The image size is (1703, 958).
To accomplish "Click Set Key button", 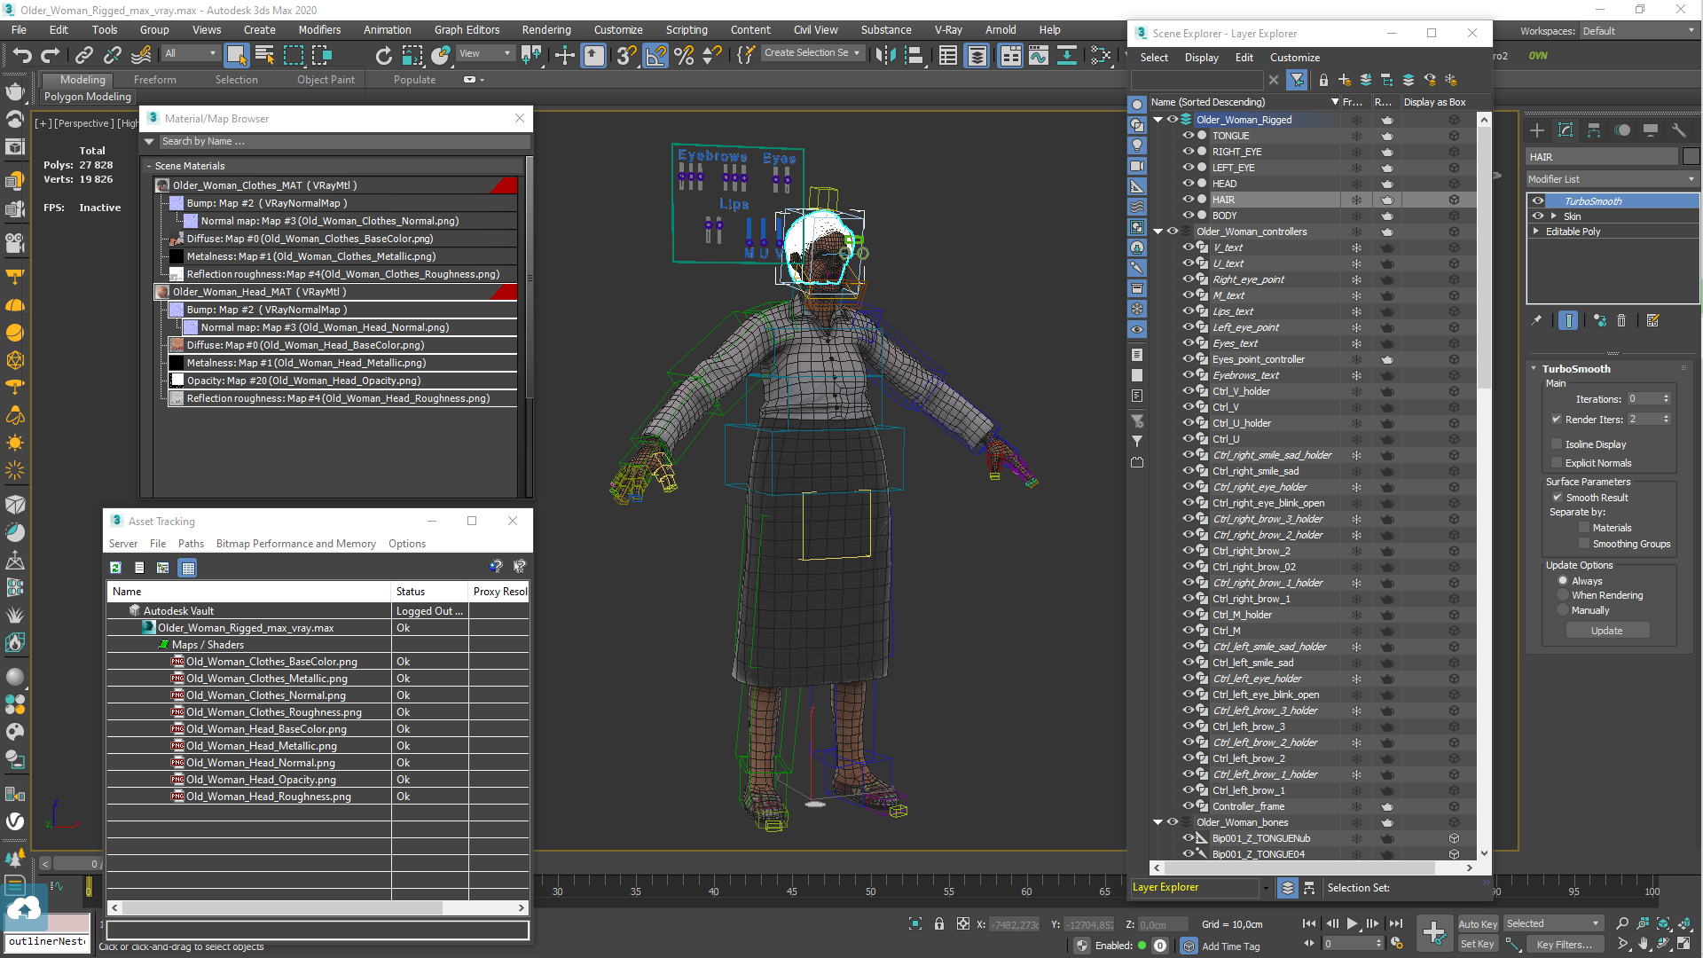I will (1478, 944).
